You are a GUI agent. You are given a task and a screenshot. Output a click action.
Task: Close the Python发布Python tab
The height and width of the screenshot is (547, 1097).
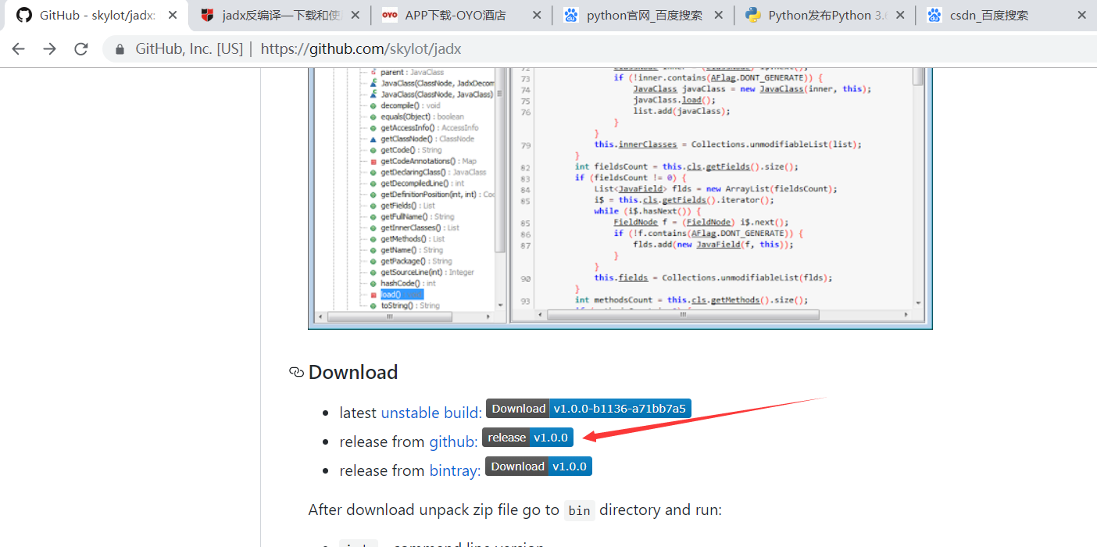901,15
